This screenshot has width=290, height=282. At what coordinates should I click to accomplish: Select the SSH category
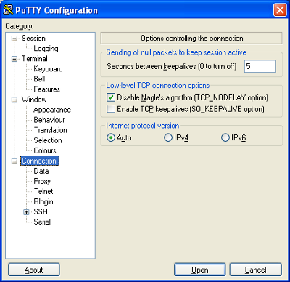pos(41,212)
